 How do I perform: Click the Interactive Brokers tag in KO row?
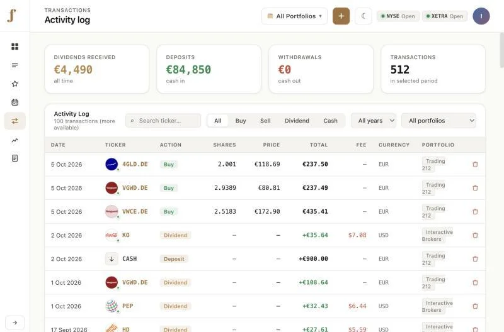437,235
